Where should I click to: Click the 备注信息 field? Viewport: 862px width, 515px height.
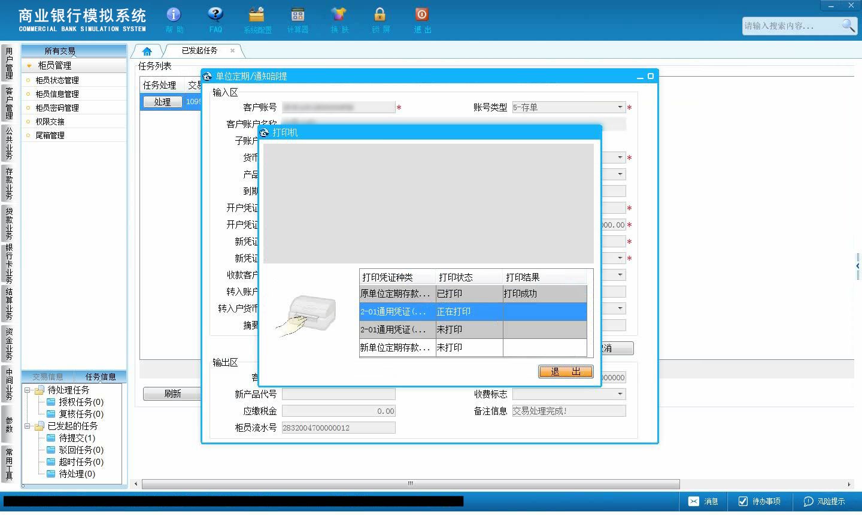569,411
